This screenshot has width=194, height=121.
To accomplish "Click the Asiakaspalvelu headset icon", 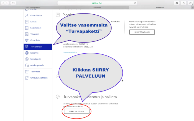I will click(27, 65).
